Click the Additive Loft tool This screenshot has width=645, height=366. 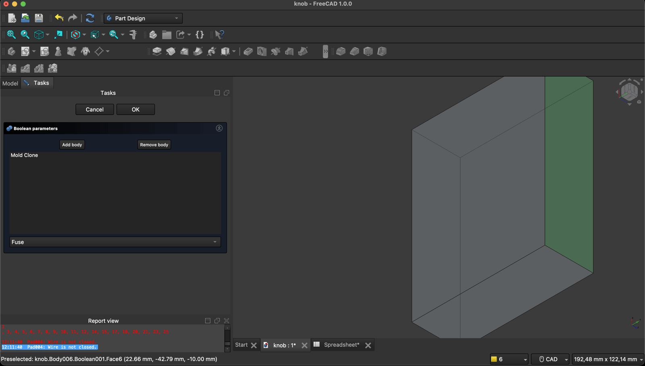(x=184, y=51)
